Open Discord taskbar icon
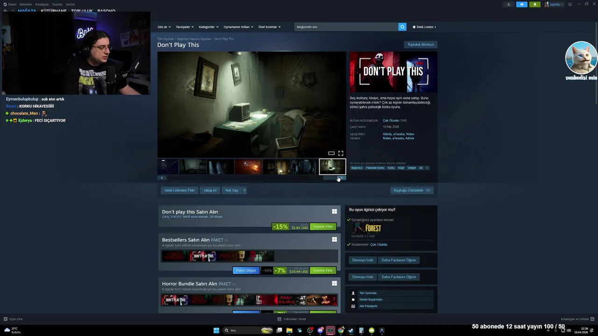The width and height of the screenshot is (598, 336). click(320, 330)
